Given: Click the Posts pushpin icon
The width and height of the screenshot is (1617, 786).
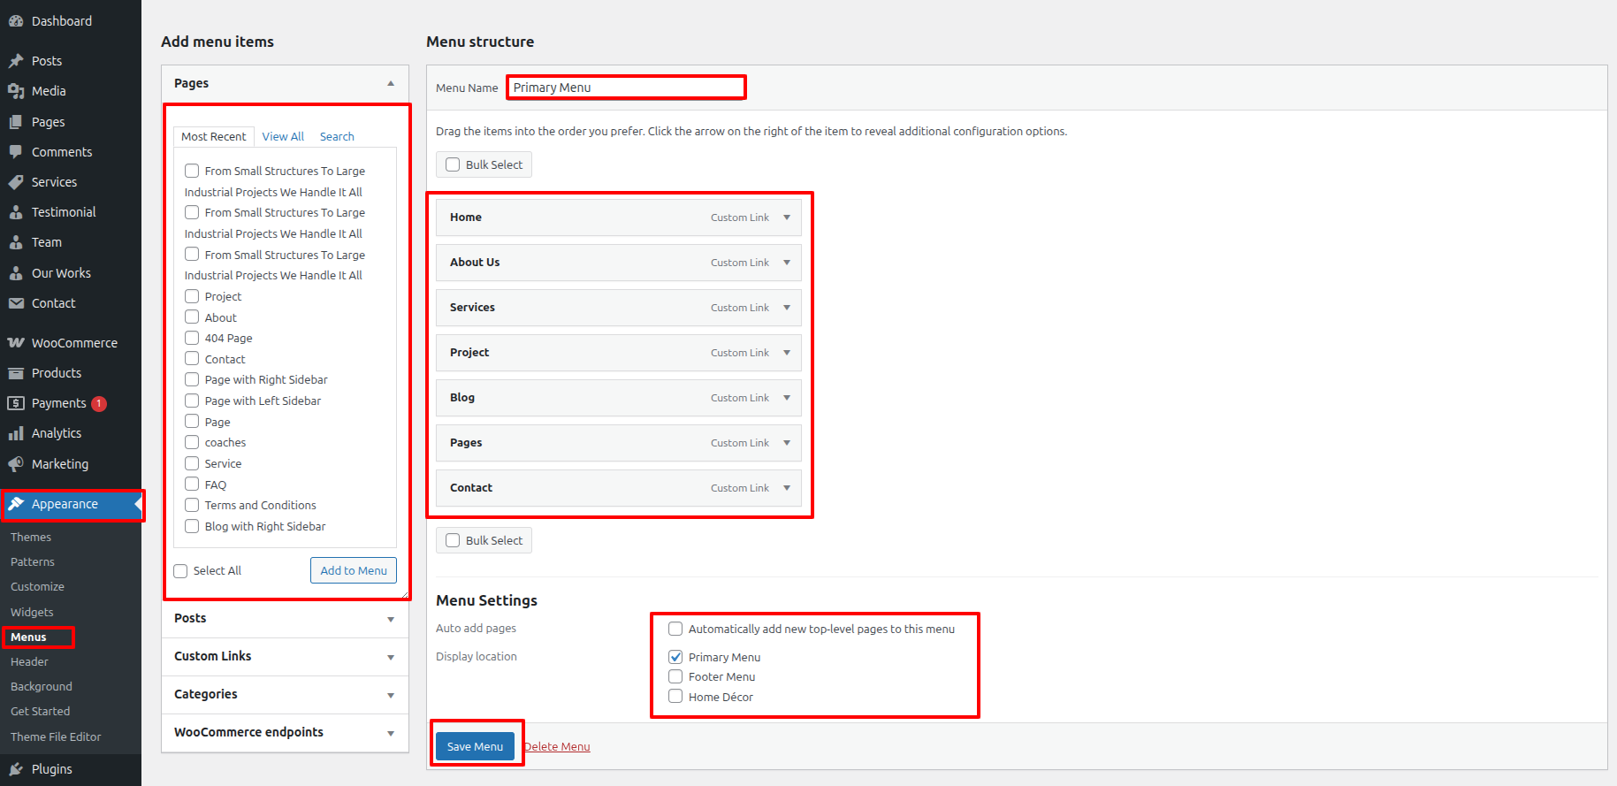Looking at the screenshot, I should [x=16, y=61].
